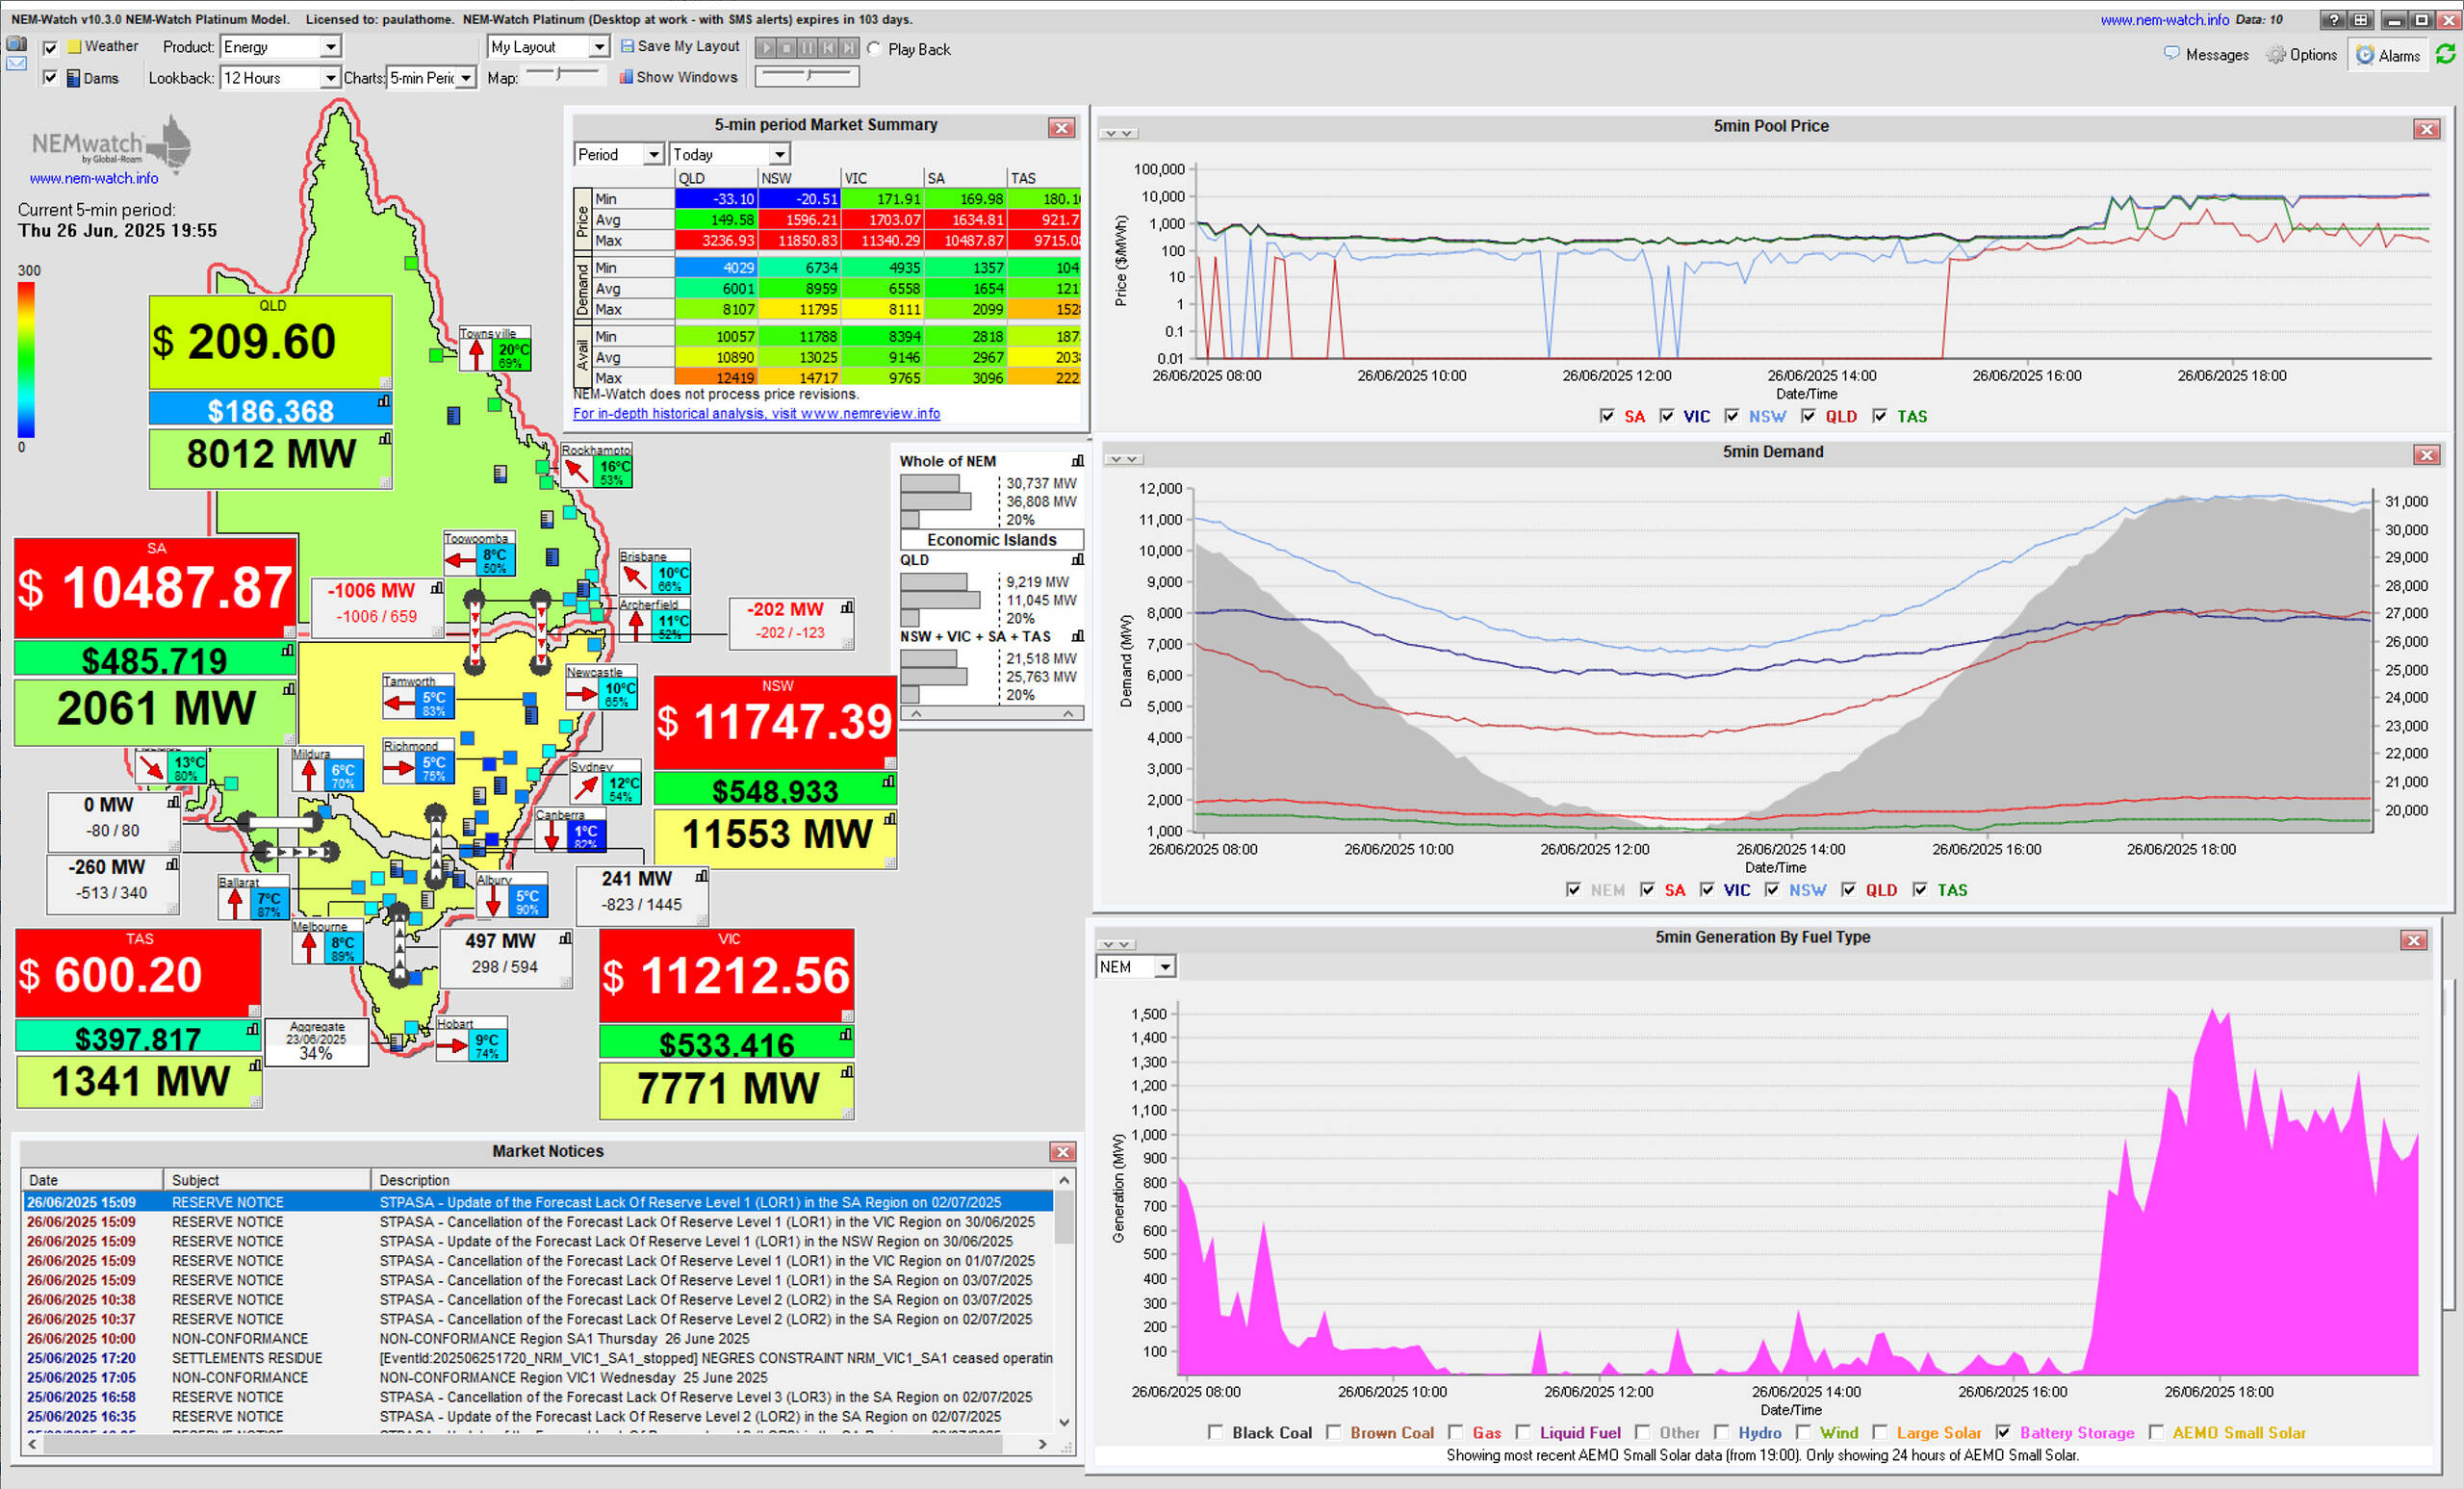2464x1489 pixels.
Task: Uncheck SA in the 5min Pool Price legend
Action: click(1607, 416)
